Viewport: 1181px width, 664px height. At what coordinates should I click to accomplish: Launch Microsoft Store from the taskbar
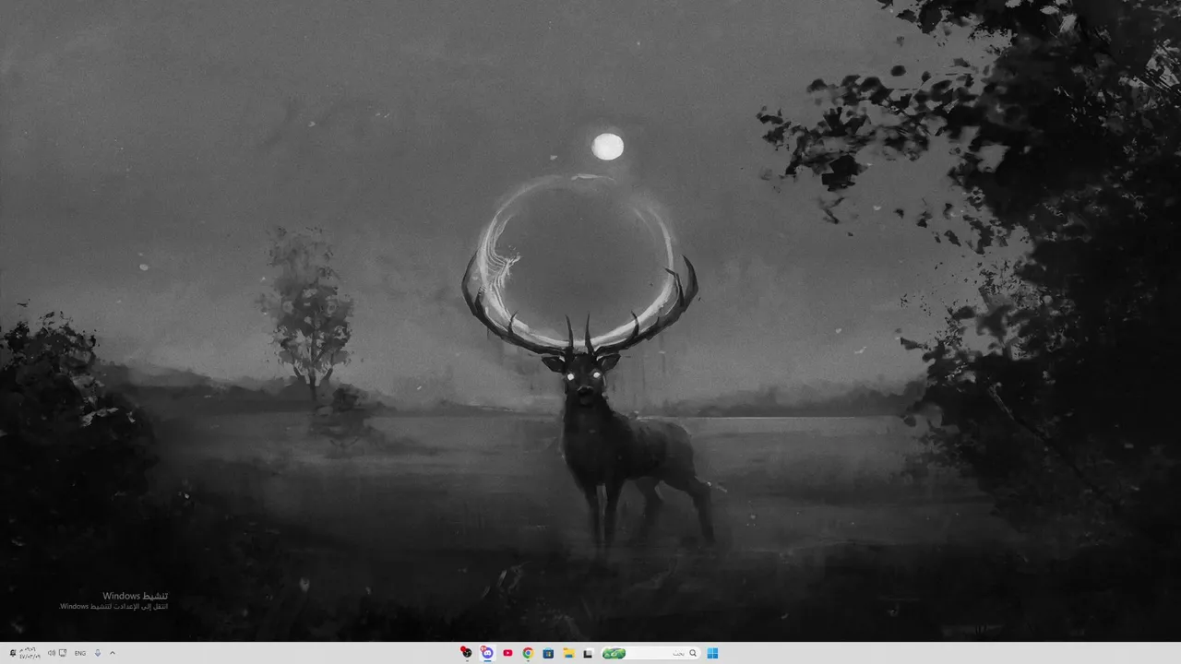pyautogui.click(x=548, y=653)
